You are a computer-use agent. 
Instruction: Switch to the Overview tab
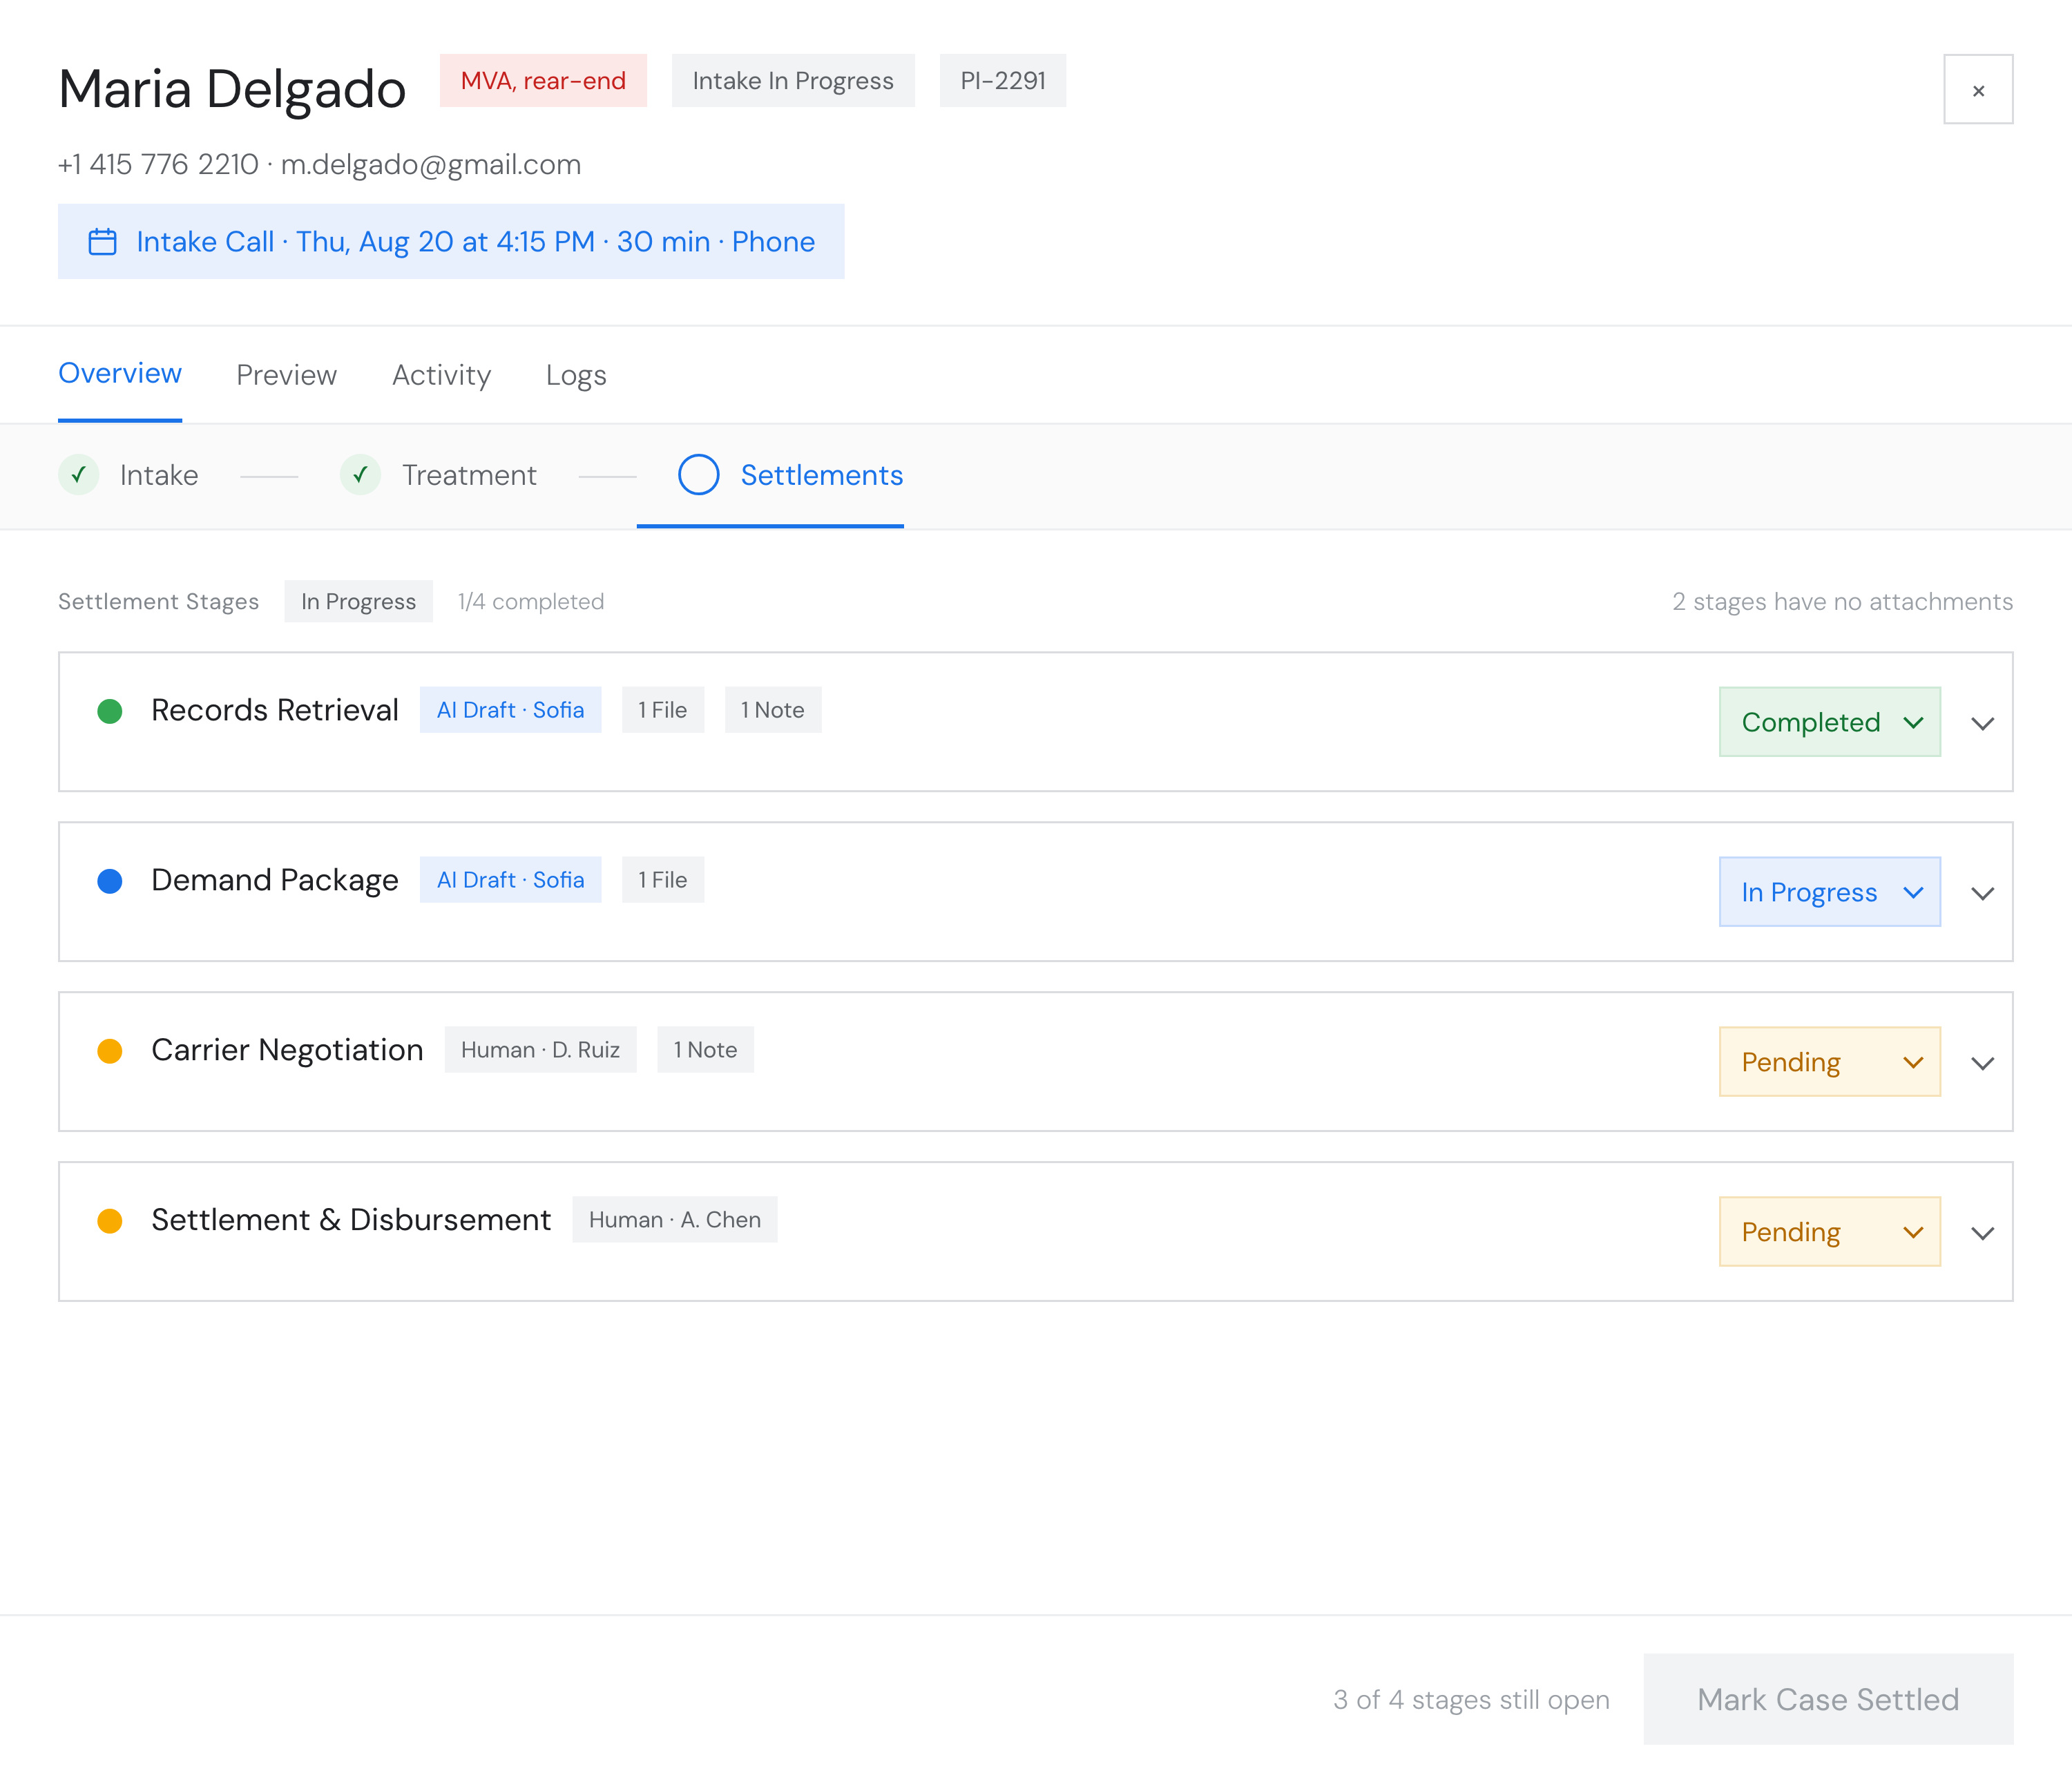(x=120, y=374)
